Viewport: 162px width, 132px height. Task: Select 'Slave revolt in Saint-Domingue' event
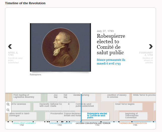pyautogui.click(x=22, y=116)
